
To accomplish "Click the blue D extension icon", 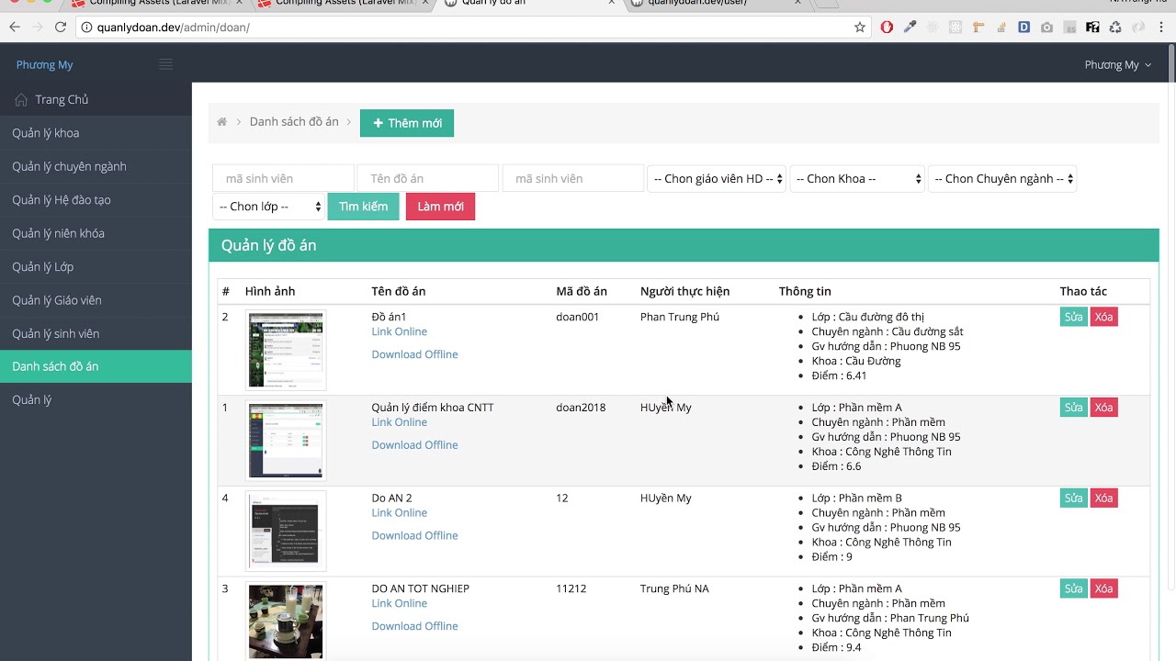I will 1023,28.
